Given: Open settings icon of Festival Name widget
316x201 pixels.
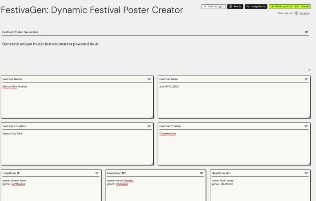Looking at the screenshot, I should pyautogui.click(x=149, y=80).
